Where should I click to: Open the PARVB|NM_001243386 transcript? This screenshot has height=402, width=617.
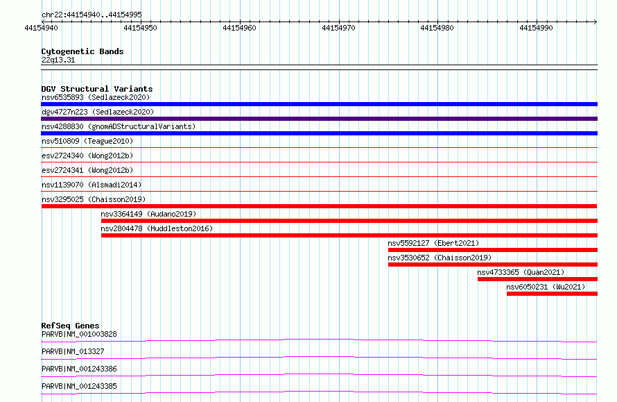pyautogui.click(x=79, y=369)
